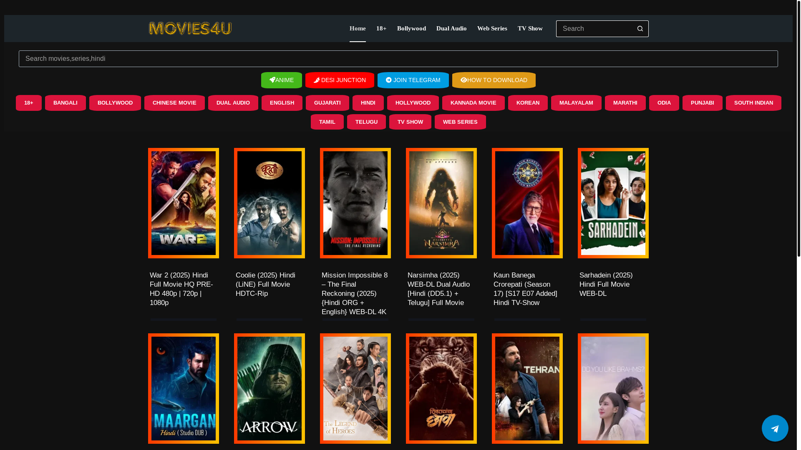Open the Tehran movie poster

(527, 388)
